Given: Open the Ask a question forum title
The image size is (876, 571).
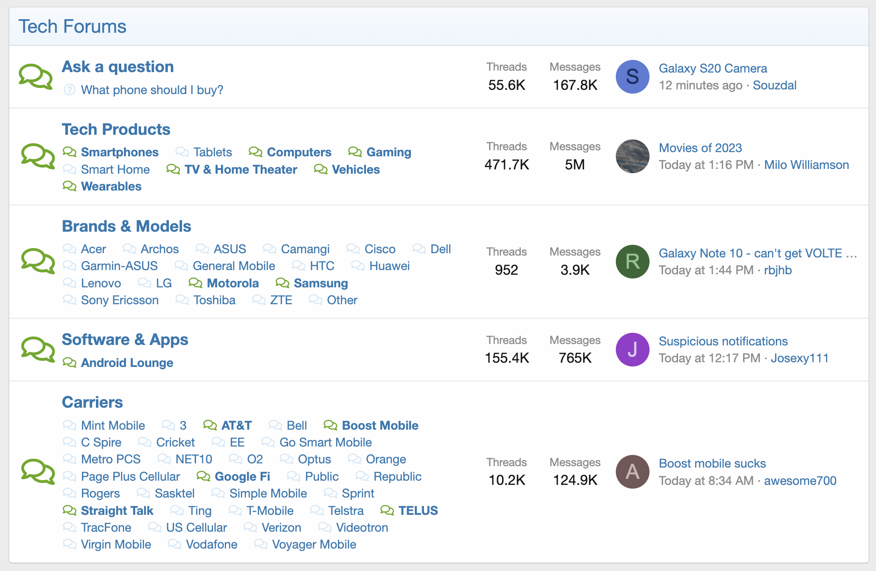Looking at the screenshot, I should (118, 67).
